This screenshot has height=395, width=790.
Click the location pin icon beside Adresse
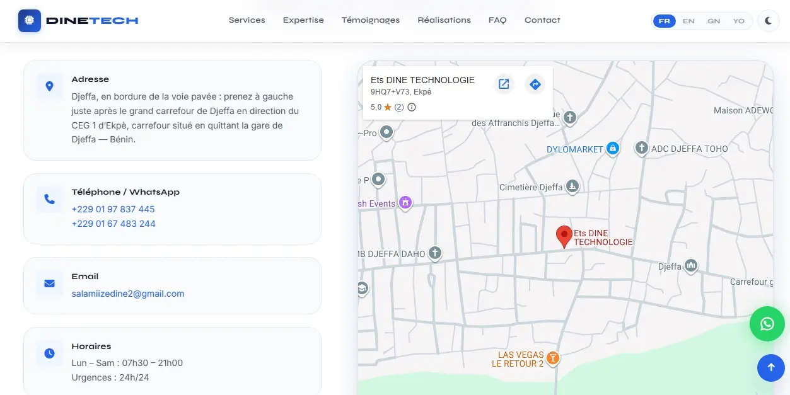pos(49,86)
